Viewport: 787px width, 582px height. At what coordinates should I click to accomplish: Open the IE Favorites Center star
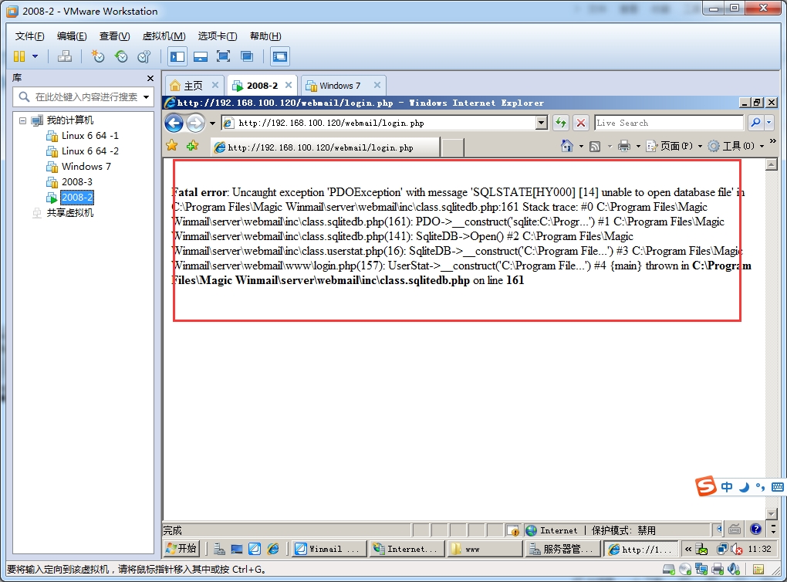pos(171,146)
